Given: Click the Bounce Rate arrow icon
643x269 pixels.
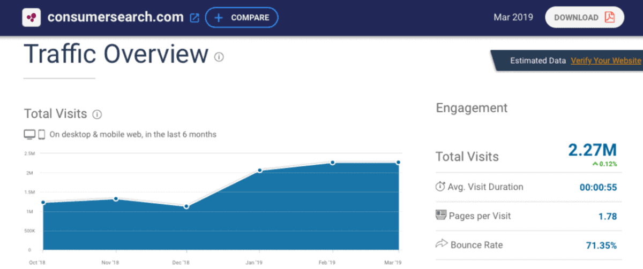Looking at the screenshot, I should tap(440, 244).
